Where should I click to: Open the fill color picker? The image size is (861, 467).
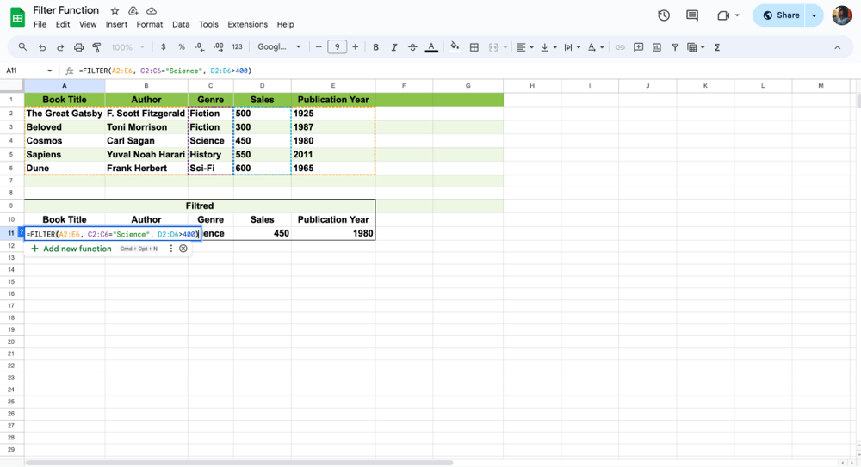[455, 47]
